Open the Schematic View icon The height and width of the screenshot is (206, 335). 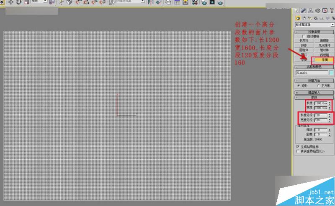[186, 3]
